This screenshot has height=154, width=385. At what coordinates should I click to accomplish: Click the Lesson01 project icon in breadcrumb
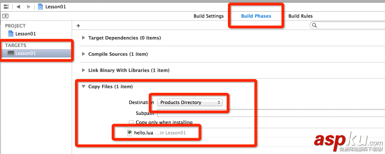tap(40, 7)
